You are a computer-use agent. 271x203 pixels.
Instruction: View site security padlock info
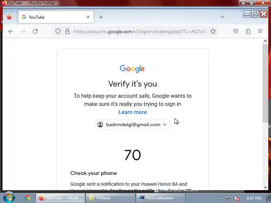point(67,31)
